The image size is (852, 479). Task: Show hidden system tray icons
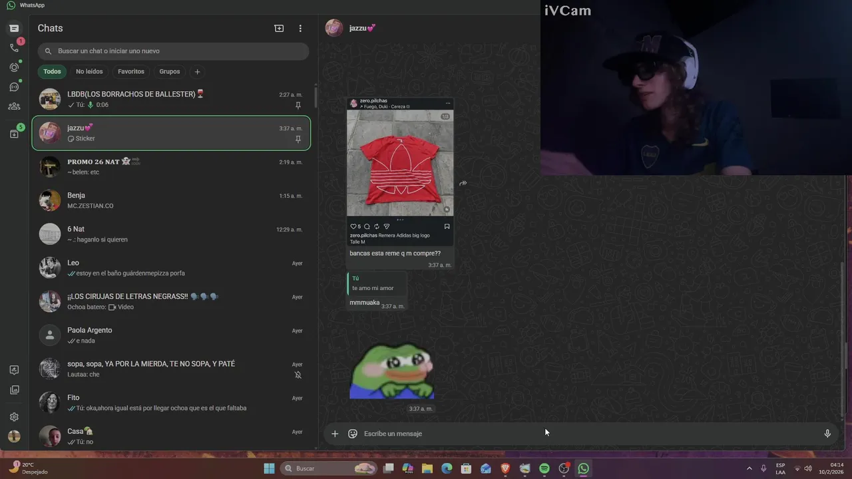[x=749, y=468]
